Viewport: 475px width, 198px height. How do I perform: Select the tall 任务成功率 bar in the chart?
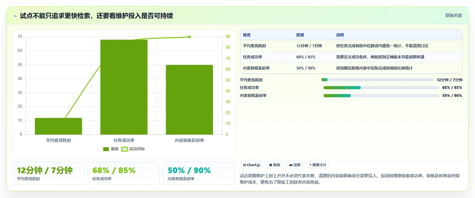[124, 87]
